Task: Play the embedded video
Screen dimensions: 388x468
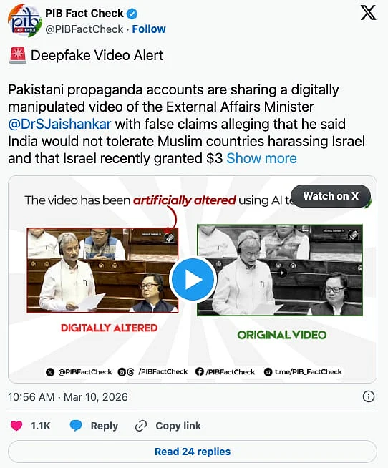Action: [193, 280]
